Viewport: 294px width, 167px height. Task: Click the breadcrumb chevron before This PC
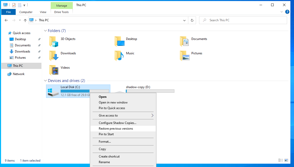click(36, 20)
